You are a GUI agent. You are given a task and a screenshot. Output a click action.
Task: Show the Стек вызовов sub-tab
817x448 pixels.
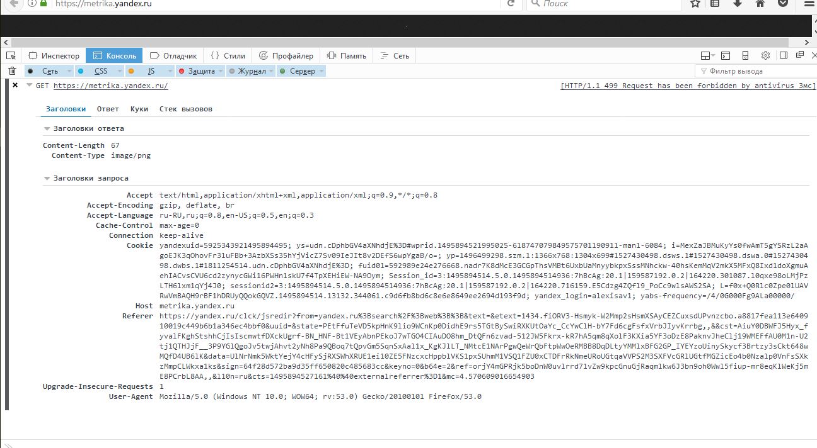[186, 109]
